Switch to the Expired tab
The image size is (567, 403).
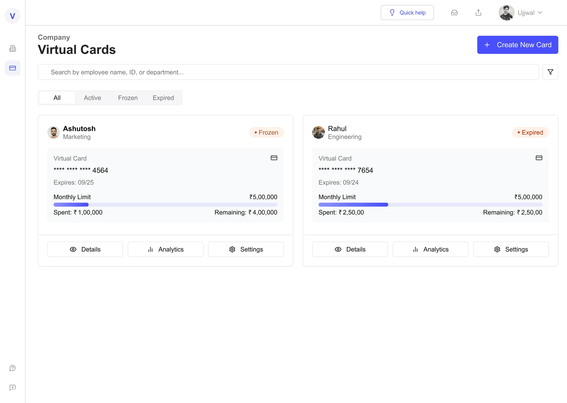(163, 98)
